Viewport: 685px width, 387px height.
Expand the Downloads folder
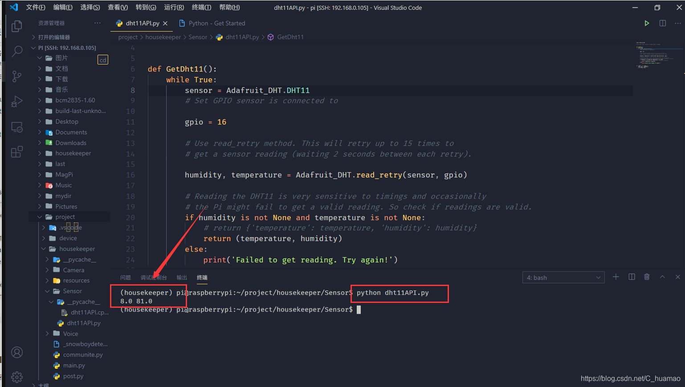(x=71, y=143)
